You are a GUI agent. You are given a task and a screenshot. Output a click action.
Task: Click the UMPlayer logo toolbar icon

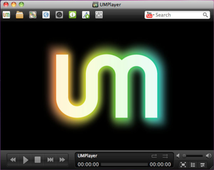click(x=6, y=15)
